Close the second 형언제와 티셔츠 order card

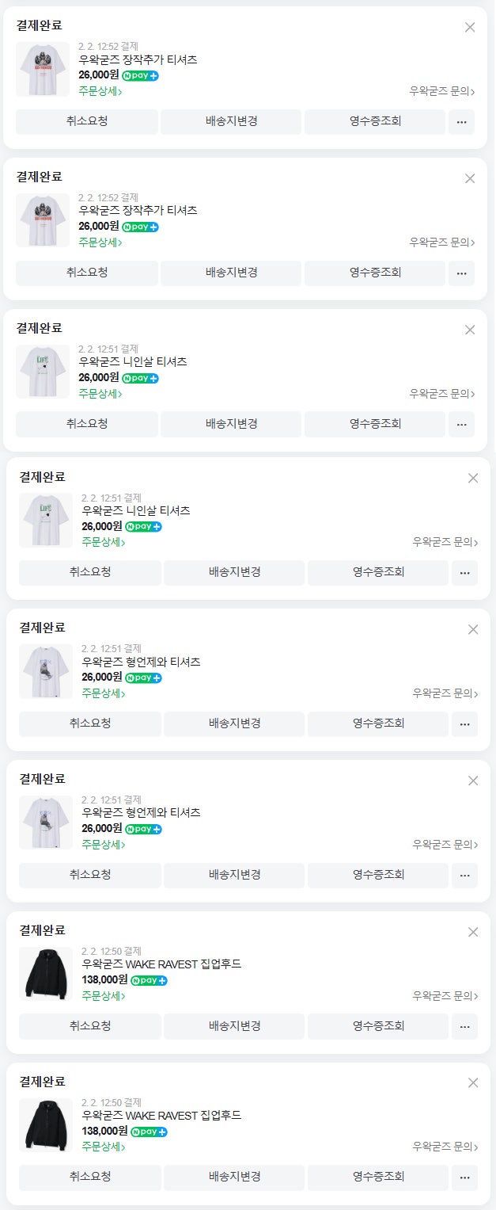tap(473, 781)
